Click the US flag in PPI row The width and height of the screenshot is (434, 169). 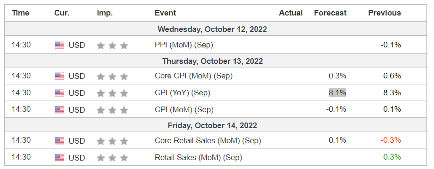coord(59,45)
